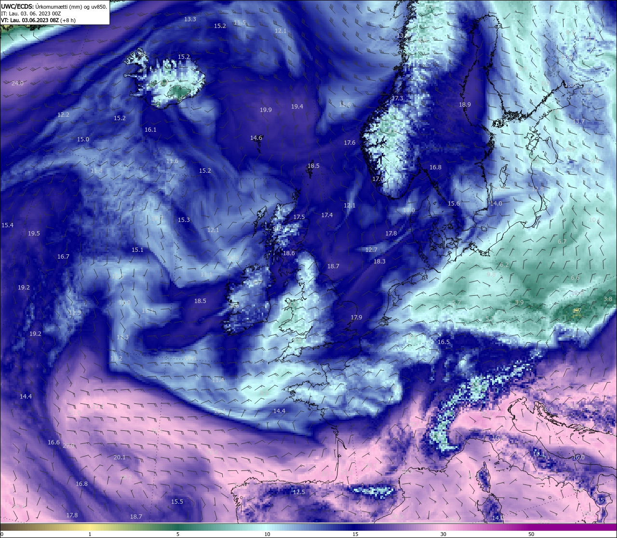Image resolution: width=617 pixels, height=538 pixels.
Task: Click the value 19.5 on the map
Action: point(34,234)
